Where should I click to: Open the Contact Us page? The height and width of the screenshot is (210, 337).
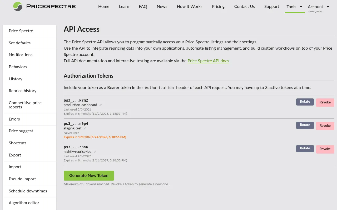pos(244,7)
